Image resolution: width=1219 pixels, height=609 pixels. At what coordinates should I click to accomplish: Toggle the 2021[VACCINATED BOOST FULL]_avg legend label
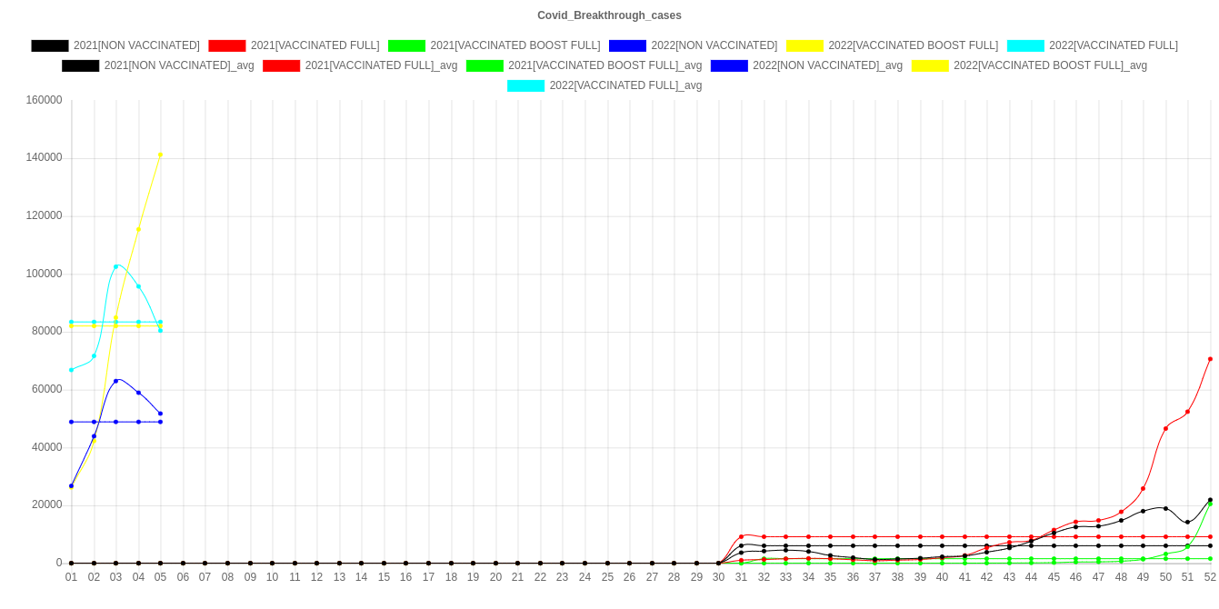point(605,65)
